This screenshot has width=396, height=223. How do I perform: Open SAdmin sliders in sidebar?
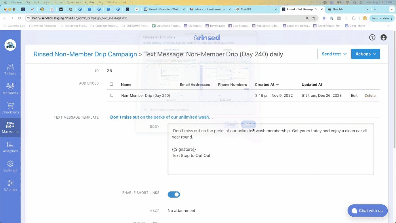[10, 186]
